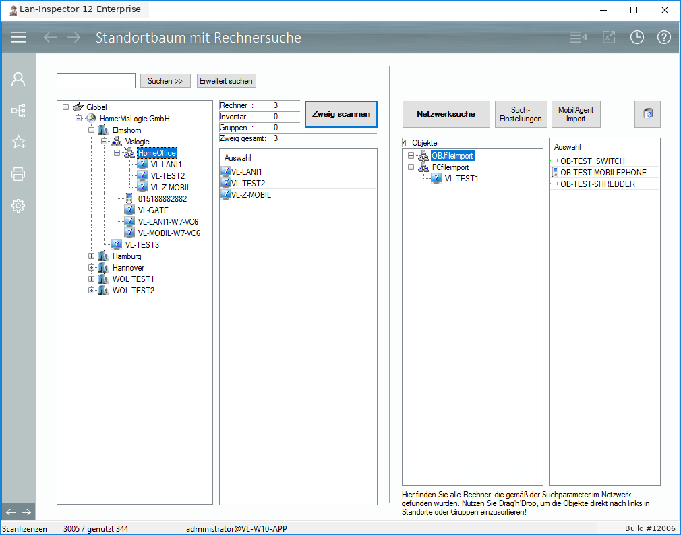Click the sidebar bottom left arrow
The image size is (681, 535).
pyautogui.click(x=10, y=513)
